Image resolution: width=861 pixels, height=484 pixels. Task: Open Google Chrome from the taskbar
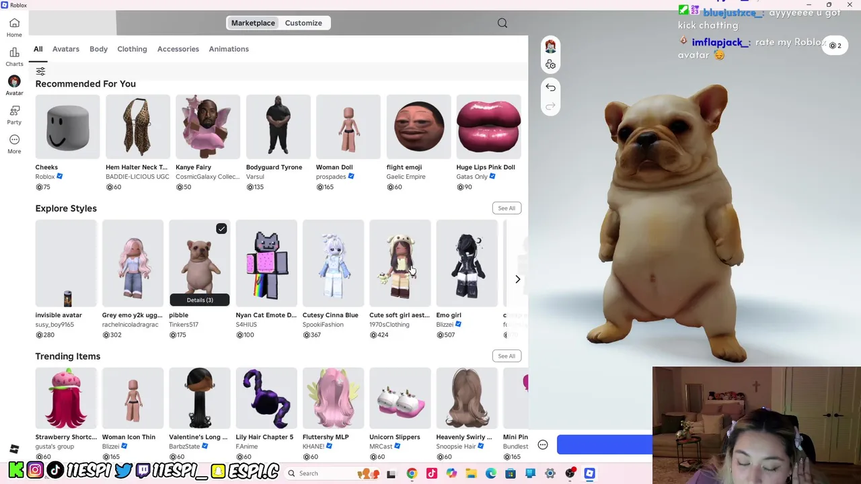tap(412, 473)
